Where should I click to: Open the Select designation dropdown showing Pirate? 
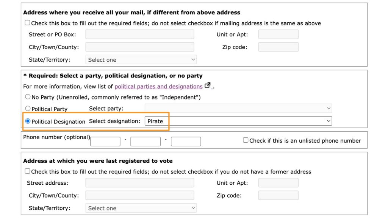pos(238,121)
